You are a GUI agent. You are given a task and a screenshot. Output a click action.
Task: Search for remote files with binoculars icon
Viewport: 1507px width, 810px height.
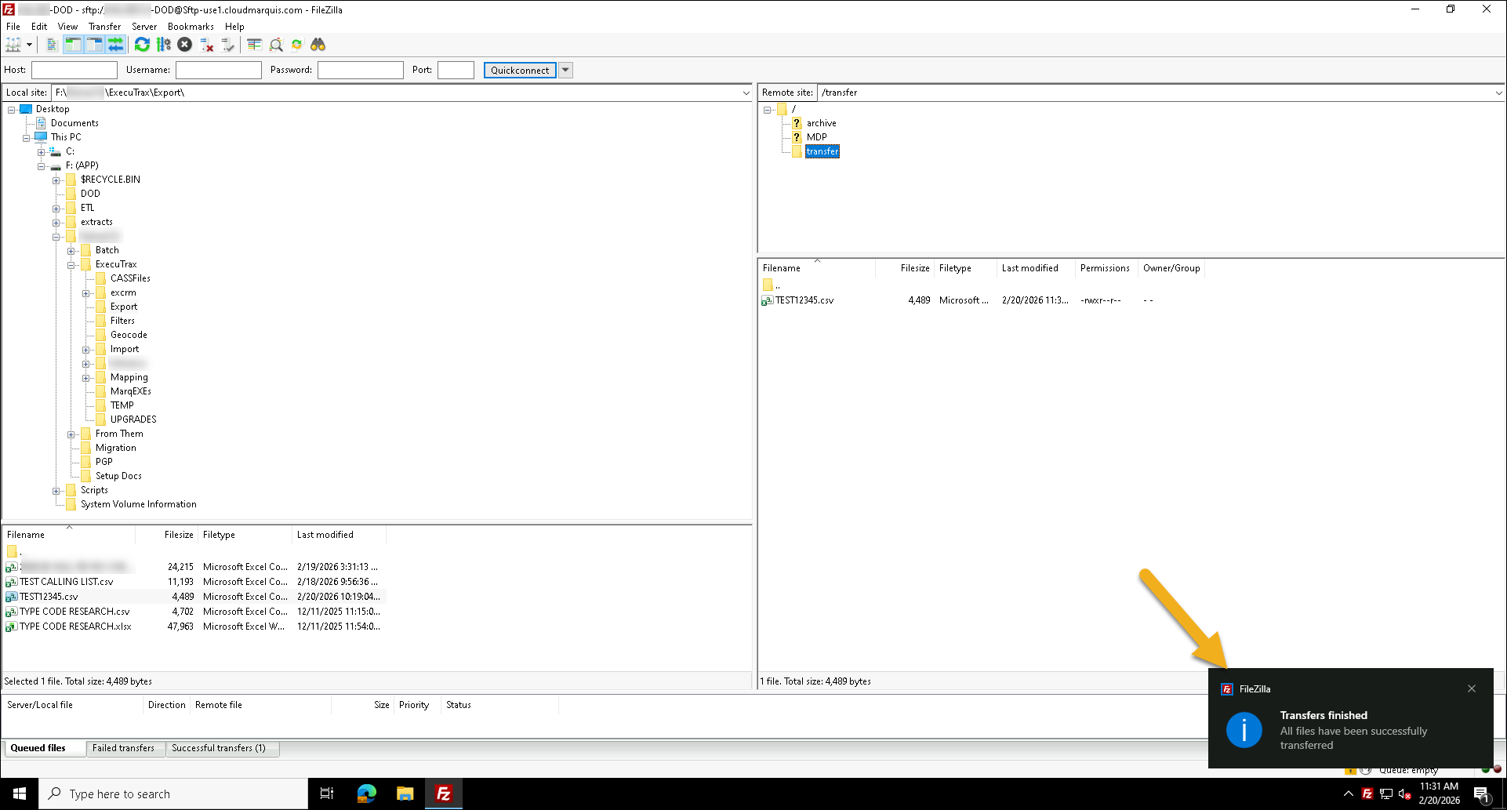click(x=318, y=45)
